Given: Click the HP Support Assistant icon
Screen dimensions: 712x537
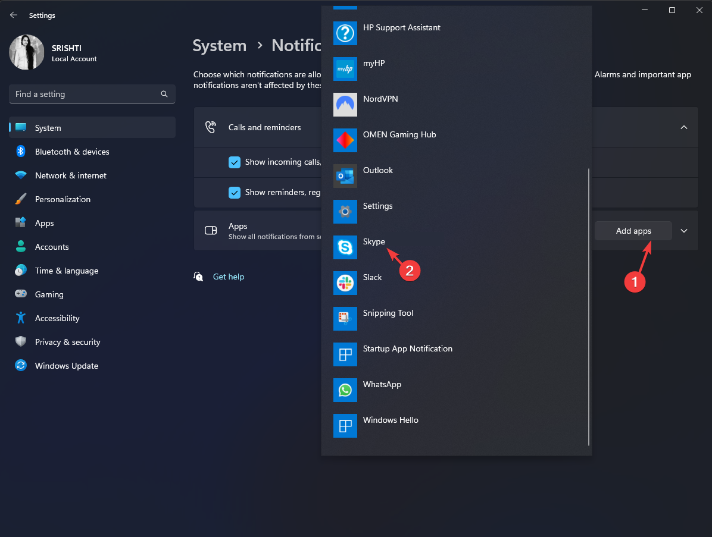Looking at the screenshot, I should tap(345, 33).
